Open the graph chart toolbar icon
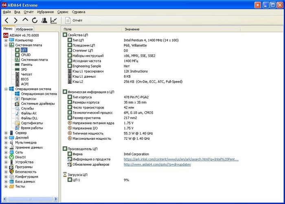Image resolution: width=285 pixels, height=204 pixels. pyautogui.click(x=54, y=20)
